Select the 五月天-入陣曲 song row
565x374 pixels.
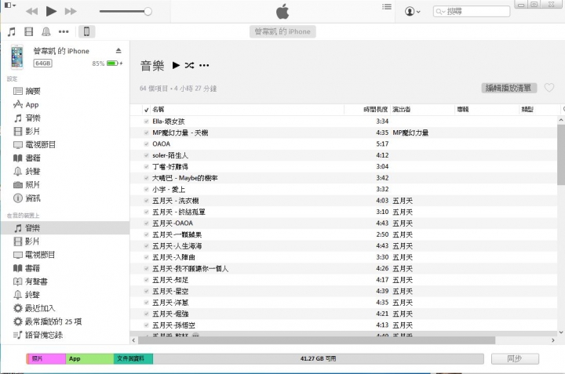pyautogui.click(x=344, y=257)
